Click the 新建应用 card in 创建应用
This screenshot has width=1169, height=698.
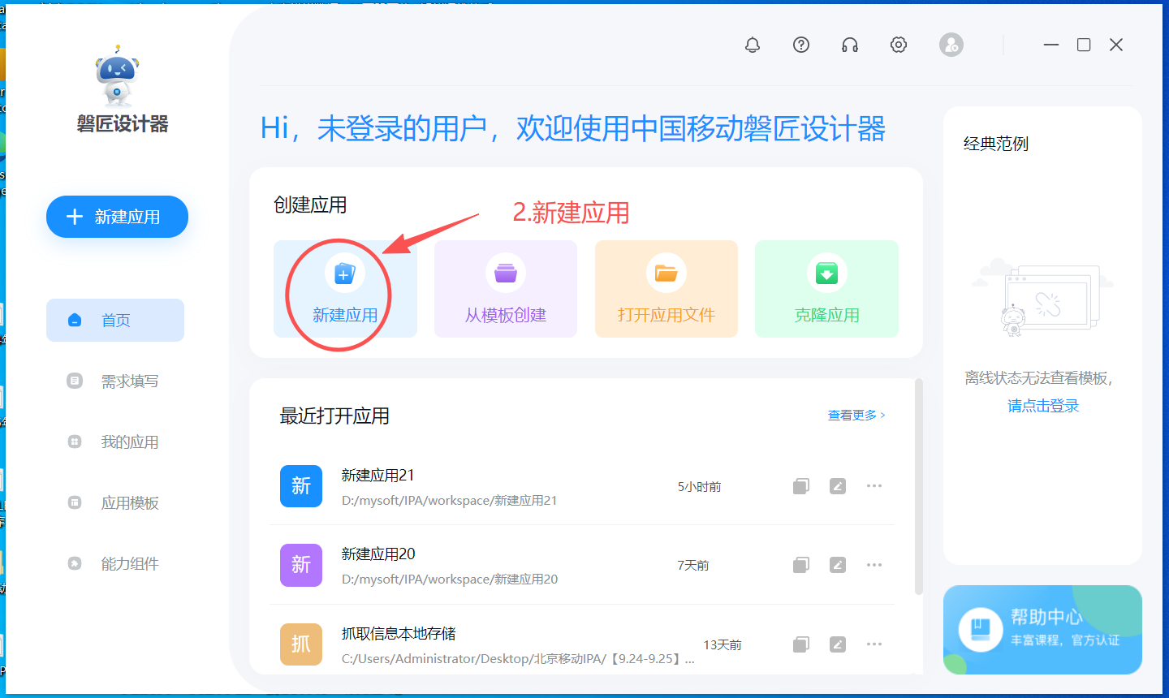coord(345,289)
